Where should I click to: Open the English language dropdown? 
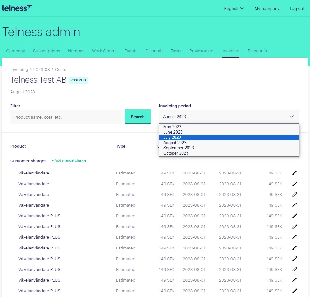coord(234,9)
